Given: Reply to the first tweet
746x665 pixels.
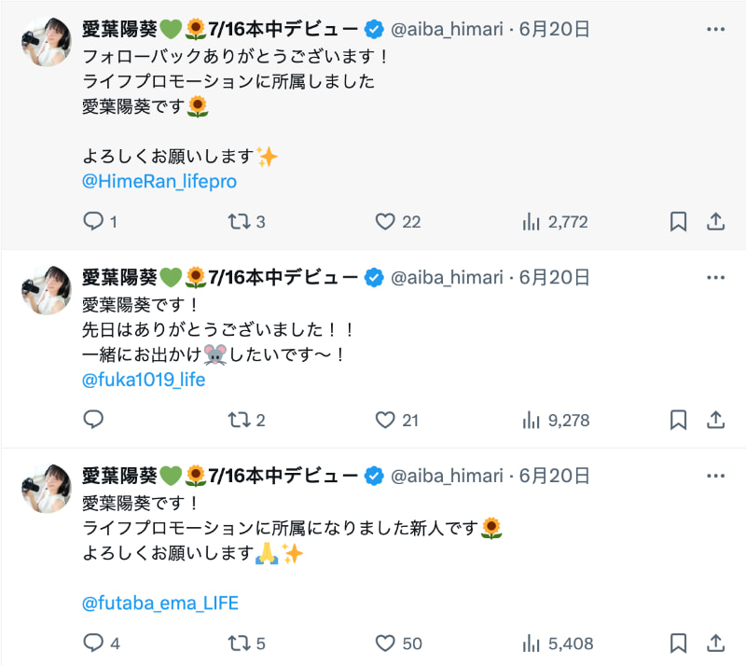Looking at the screenshot, I should [93, 222].
